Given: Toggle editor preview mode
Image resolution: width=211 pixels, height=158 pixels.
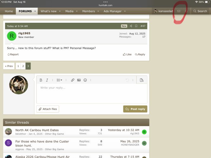Looking at the screenshot, I should [142, 80].
